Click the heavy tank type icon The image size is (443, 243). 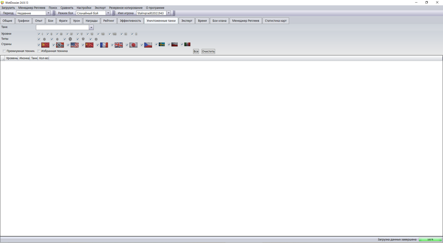[70, 39]
